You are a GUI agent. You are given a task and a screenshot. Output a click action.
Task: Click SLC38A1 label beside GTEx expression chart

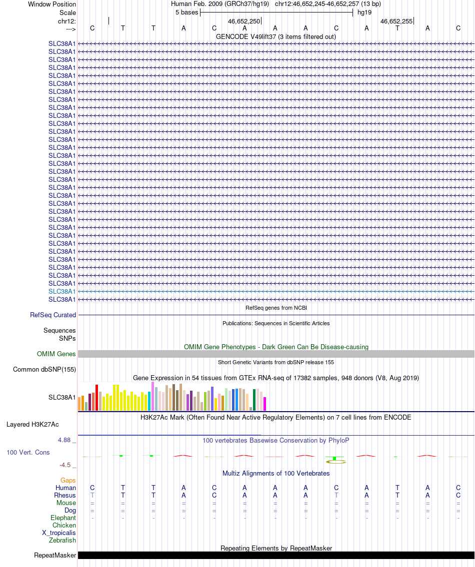(x=62, y=398)
